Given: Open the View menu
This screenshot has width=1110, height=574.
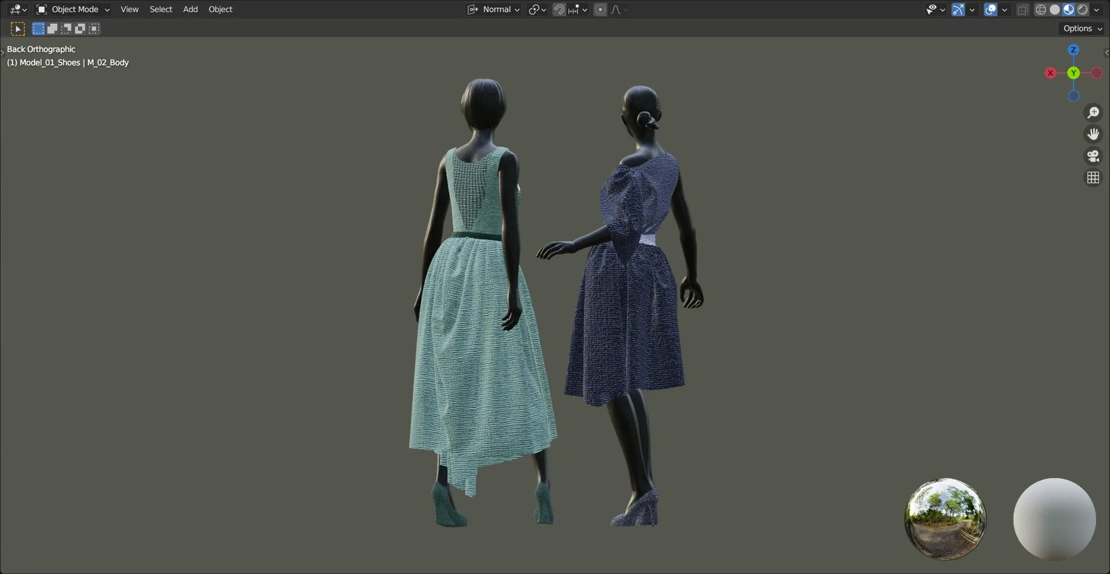Looking at the screenshot, I should click(129, 9).
